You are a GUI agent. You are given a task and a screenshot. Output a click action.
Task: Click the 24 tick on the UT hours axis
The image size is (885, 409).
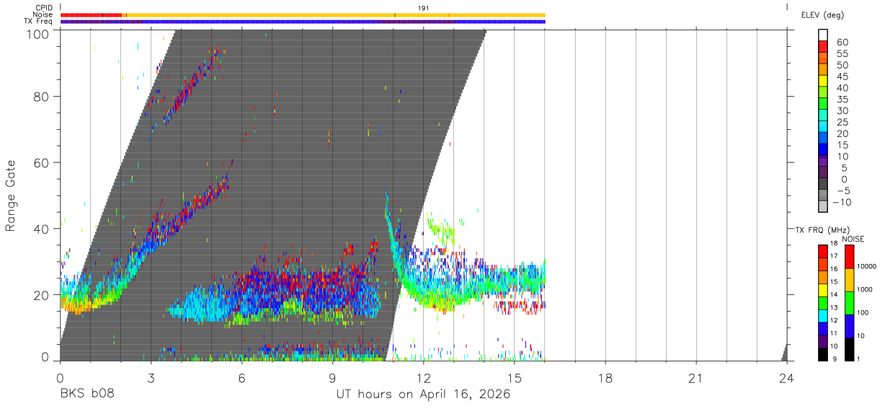pyautogui.click(x=787, y=377)
